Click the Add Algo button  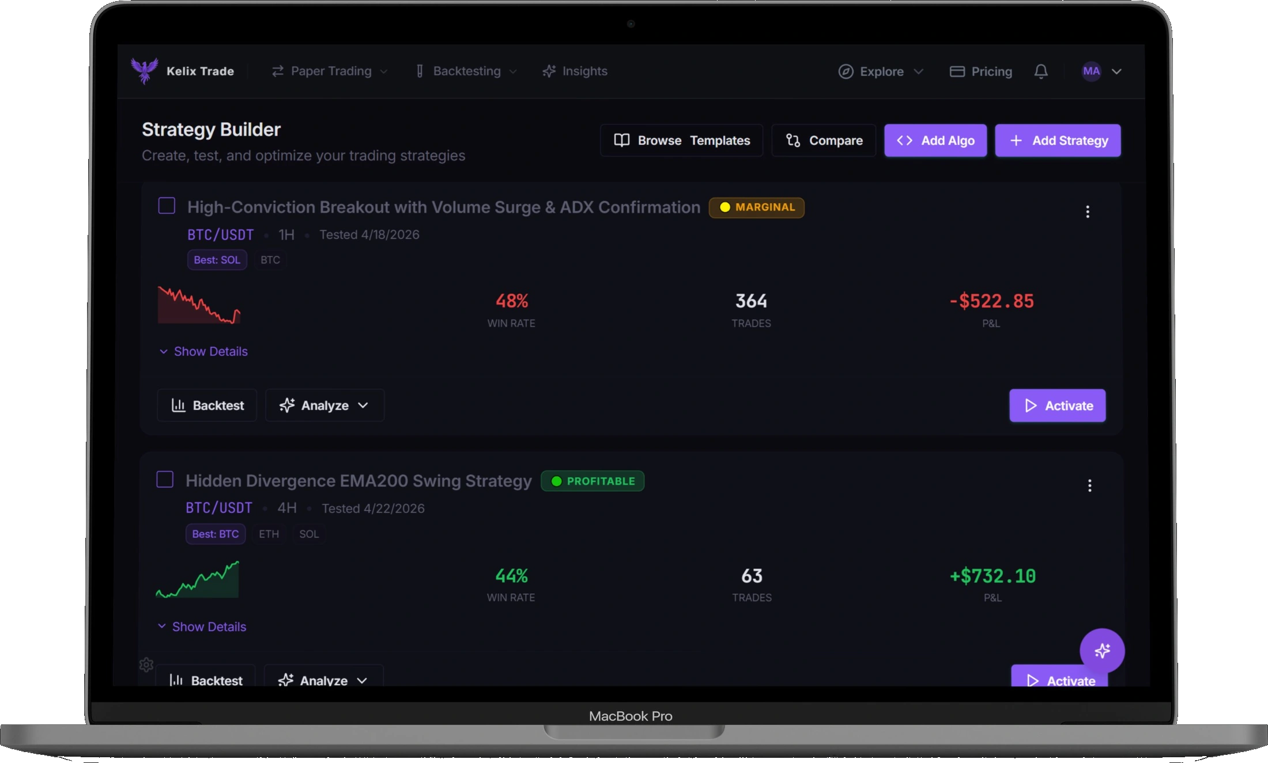pyautogui.click(x=935, y=141)
